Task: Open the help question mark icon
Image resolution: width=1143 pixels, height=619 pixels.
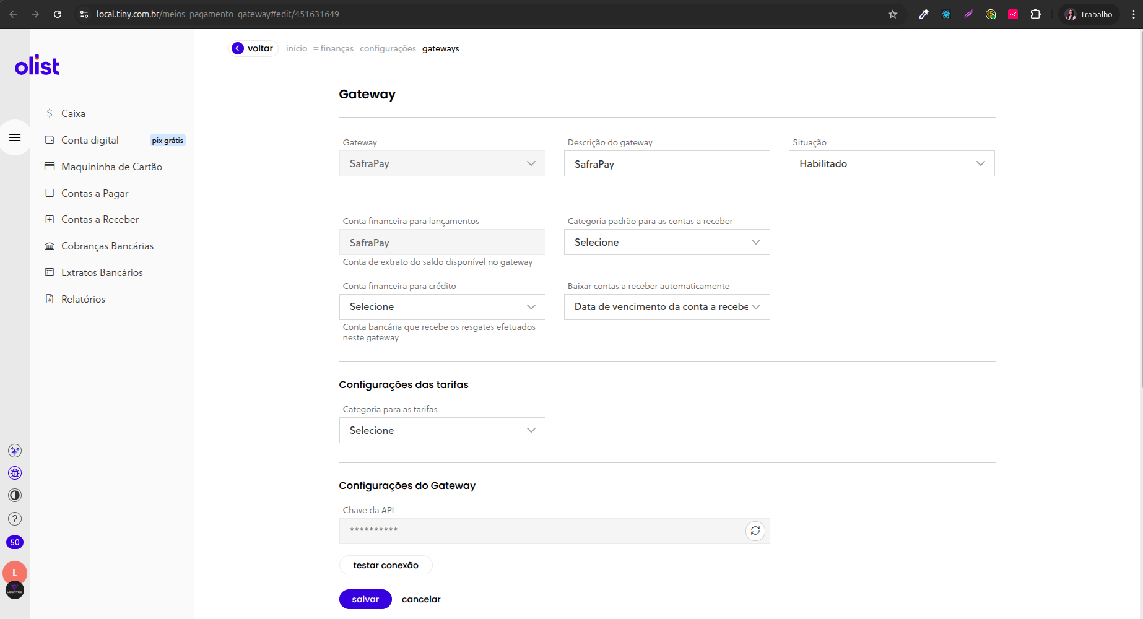Action: pyautogui.click(x=15, y=519)
